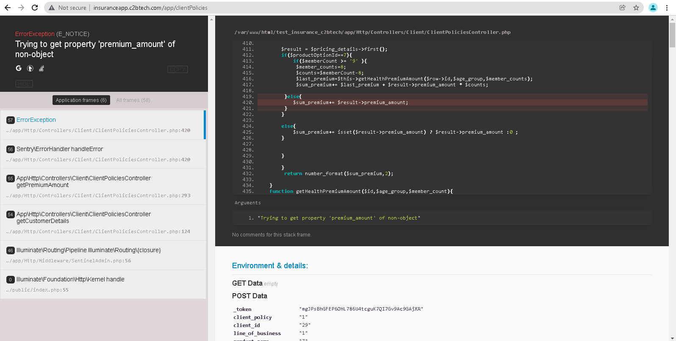
Task: Search the error on Stack Overflow icon
Action: coord(42,68)
